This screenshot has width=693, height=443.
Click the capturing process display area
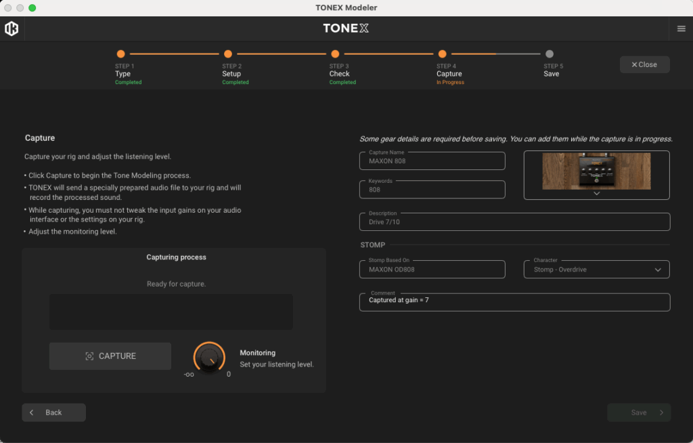[171, 312]
